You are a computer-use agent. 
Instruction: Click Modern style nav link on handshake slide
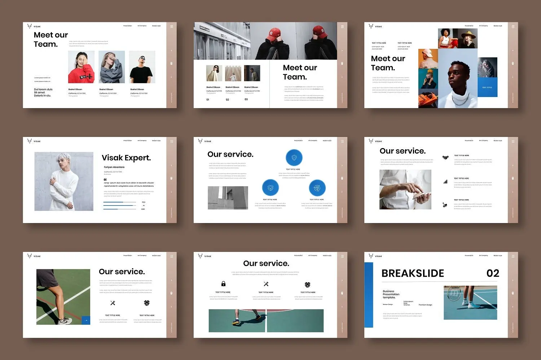click(x=498, y=141)
